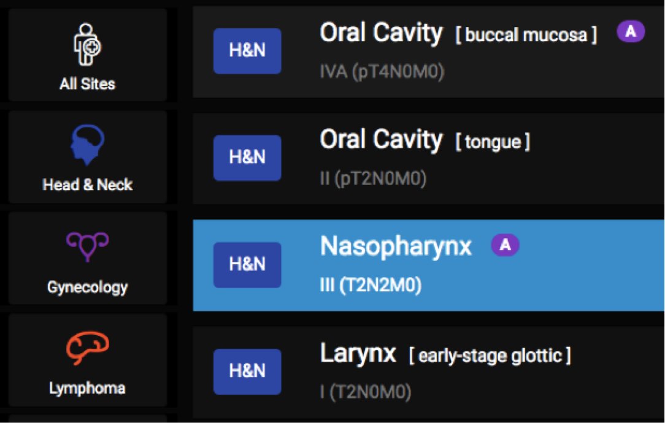Screen dimensions: 665x423
Task: Click the IVA (pT4N0M0) stage text
Action: coord(382,72)
